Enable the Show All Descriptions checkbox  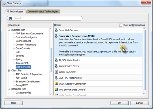click(121, 25)
